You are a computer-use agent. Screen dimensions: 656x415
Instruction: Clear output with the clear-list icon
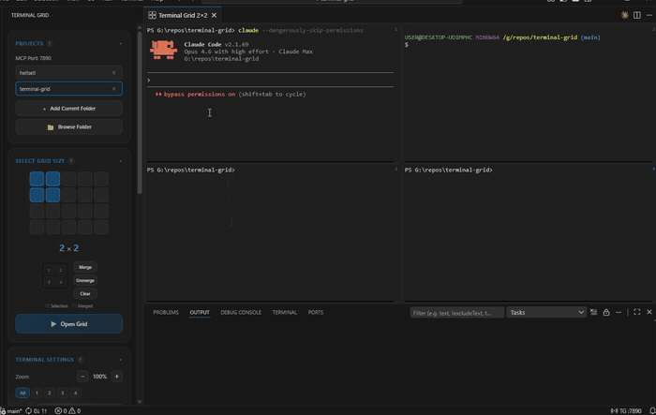tap(593, 312)
